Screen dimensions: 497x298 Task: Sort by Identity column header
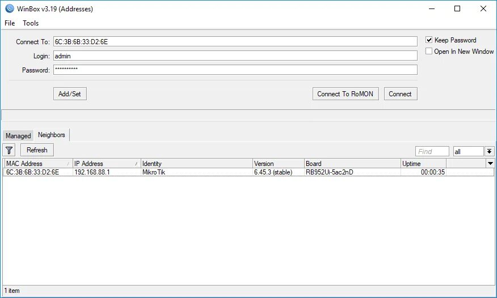coord(196,164)
